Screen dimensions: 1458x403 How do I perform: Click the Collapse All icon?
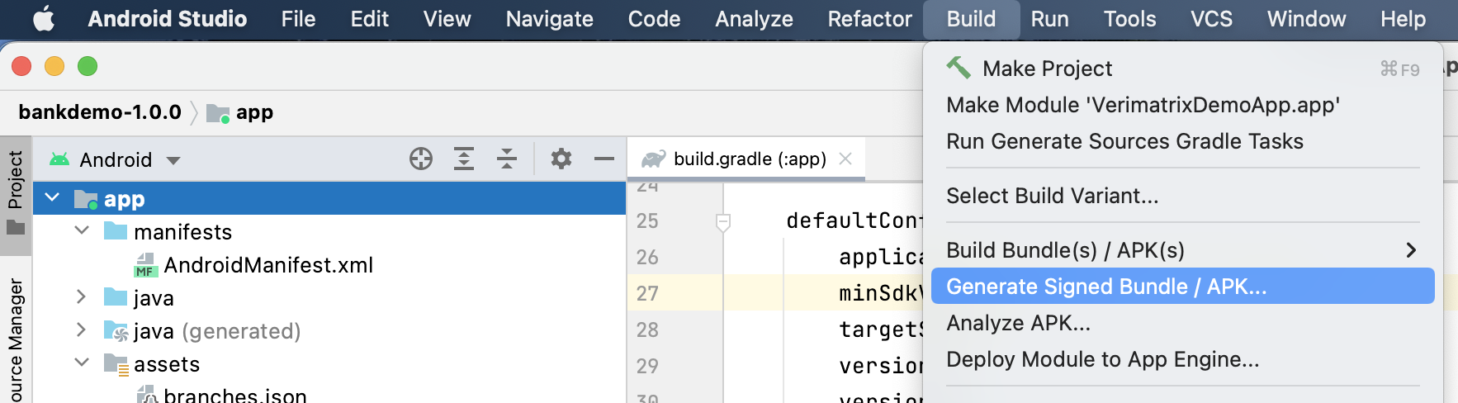pos(507,159)
